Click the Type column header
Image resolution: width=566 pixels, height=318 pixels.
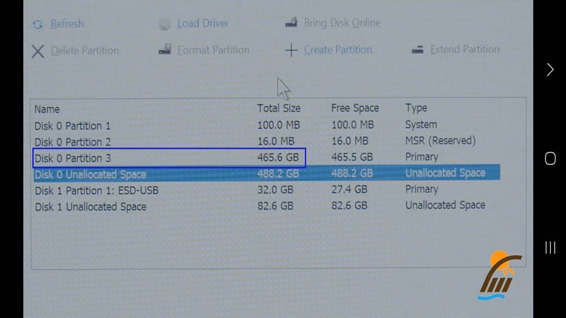pos(416,108)
